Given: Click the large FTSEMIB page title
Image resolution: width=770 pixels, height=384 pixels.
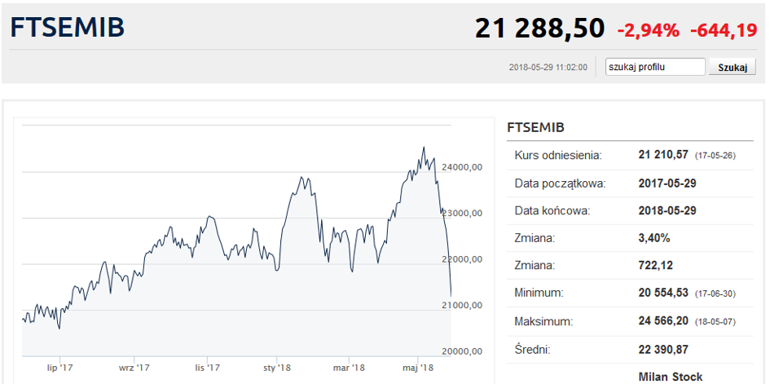Looking at the screenshot, I should click(68, 28).
